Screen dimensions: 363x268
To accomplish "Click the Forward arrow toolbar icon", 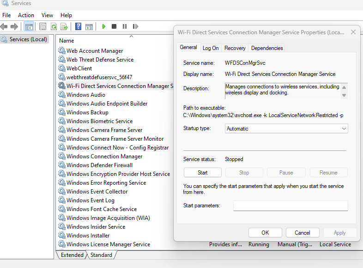I will (14, 26).
